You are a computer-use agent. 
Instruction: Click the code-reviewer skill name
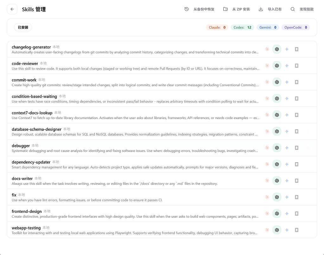coord(25,63)
